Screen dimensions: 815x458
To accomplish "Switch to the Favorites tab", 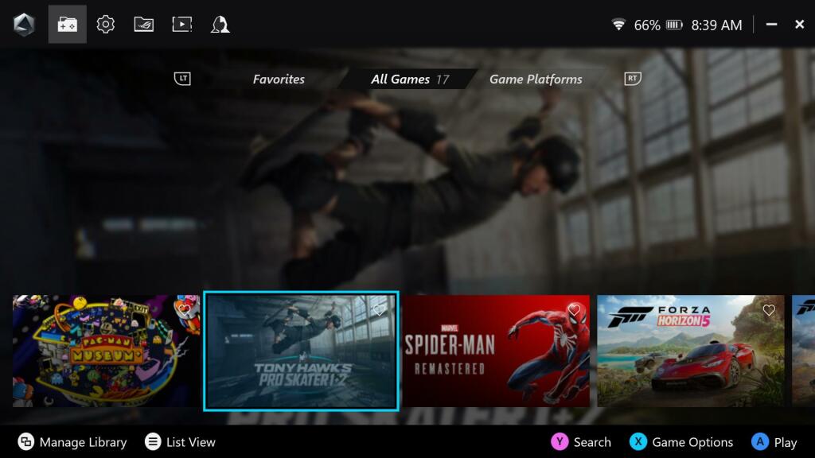I will coord(279,80).
